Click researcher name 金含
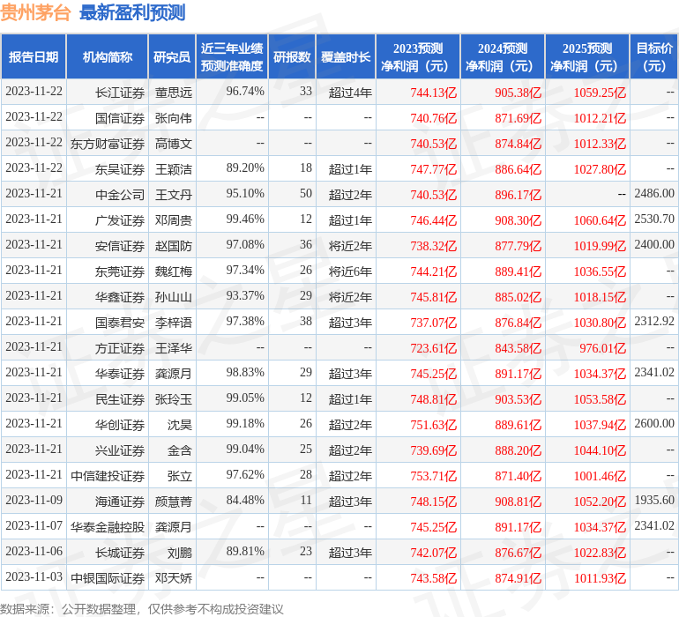Screen dimensions: 679x617 [x=180, y=450]
